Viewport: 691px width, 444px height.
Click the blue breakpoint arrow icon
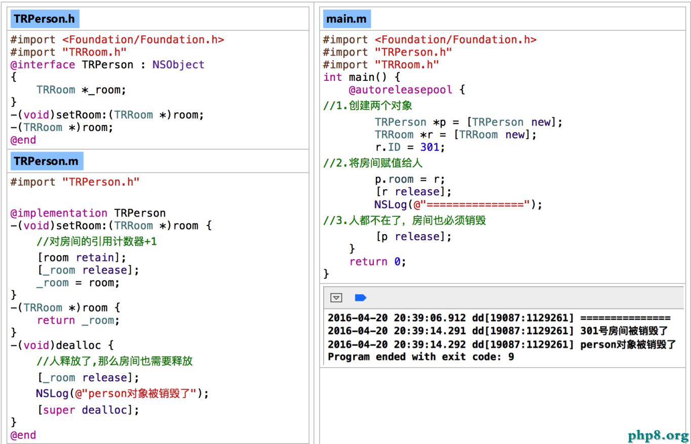point(361,298)
